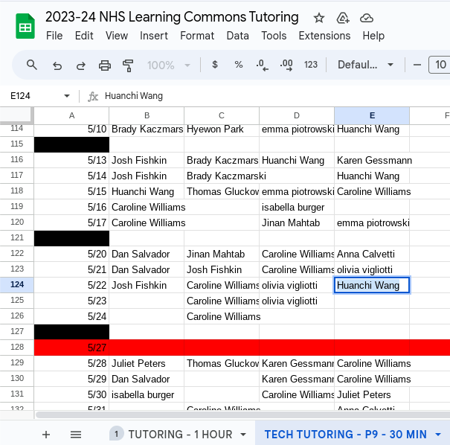Viewport: 450px width, 445px height.
Task: Select cell Anna Calvetti in row 122
Action: point(372,254)
